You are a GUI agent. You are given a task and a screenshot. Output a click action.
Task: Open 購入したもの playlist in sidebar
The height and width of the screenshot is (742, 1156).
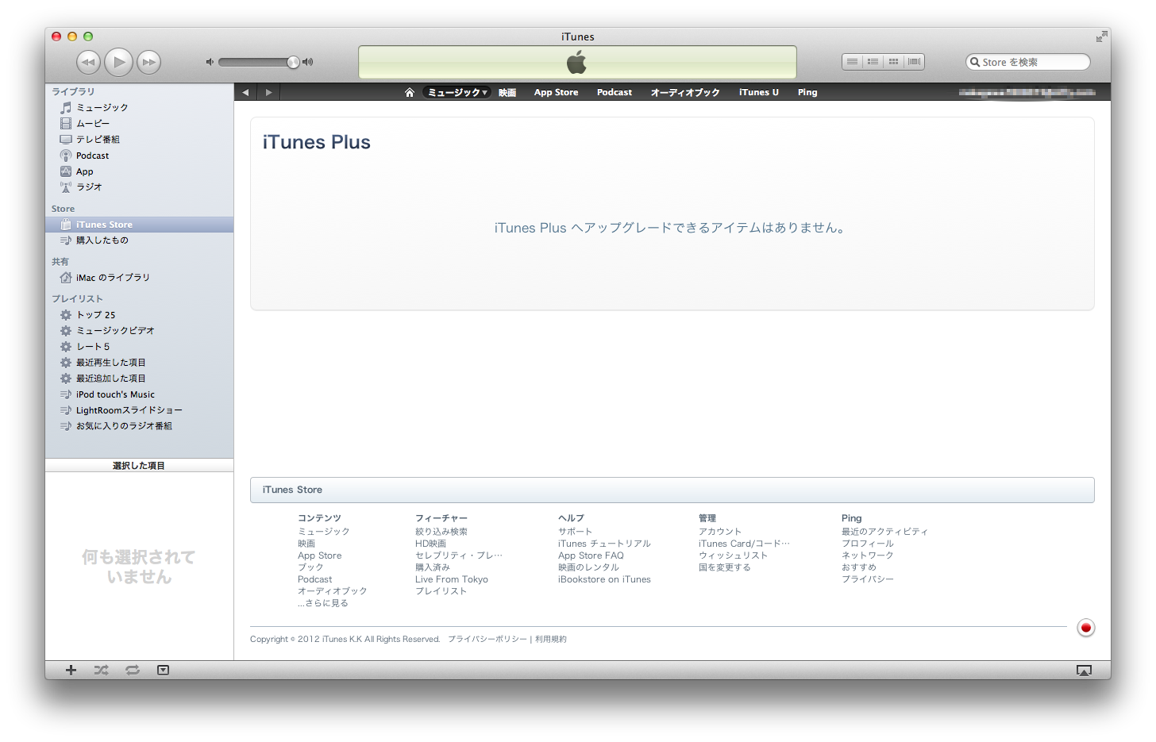pyautogui.click(x=139, y=240)
